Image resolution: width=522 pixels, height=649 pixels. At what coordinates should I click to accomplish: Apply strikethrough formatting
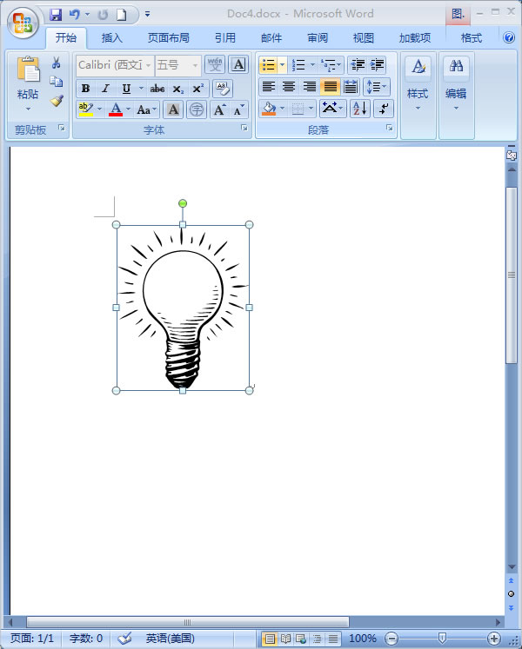click(x=157, y=89)
